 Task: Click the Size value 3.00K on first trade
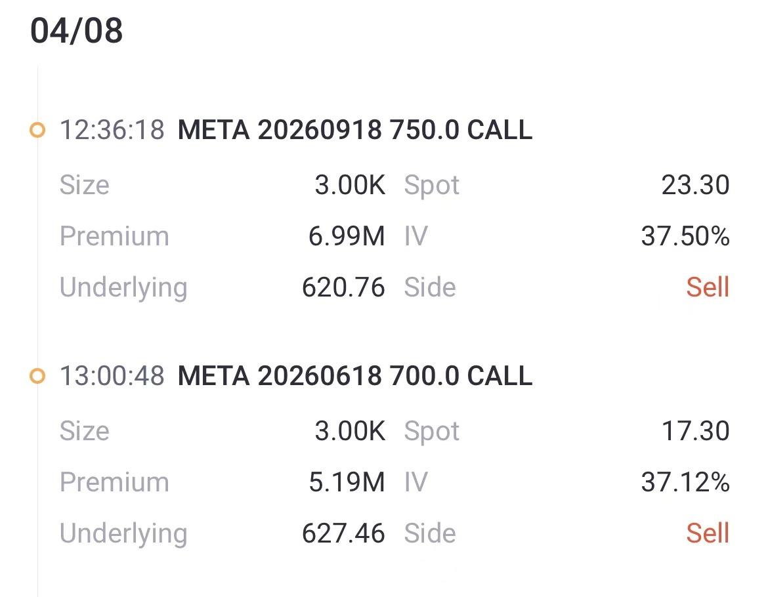tap(351, 185)
